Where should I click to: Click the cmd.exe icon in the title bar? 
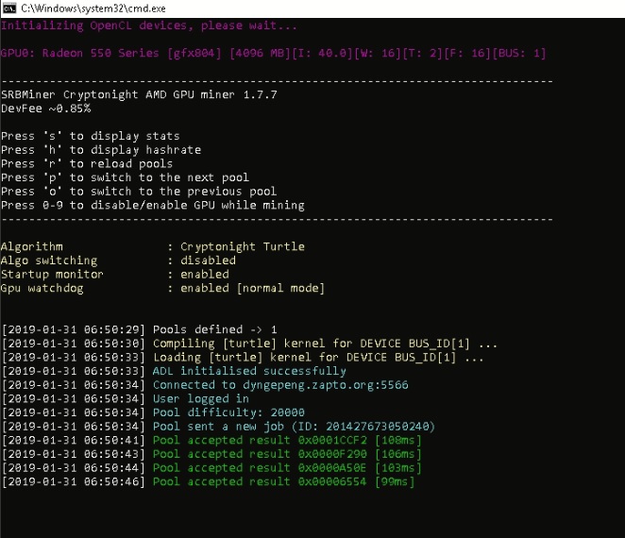coord(9,8)
